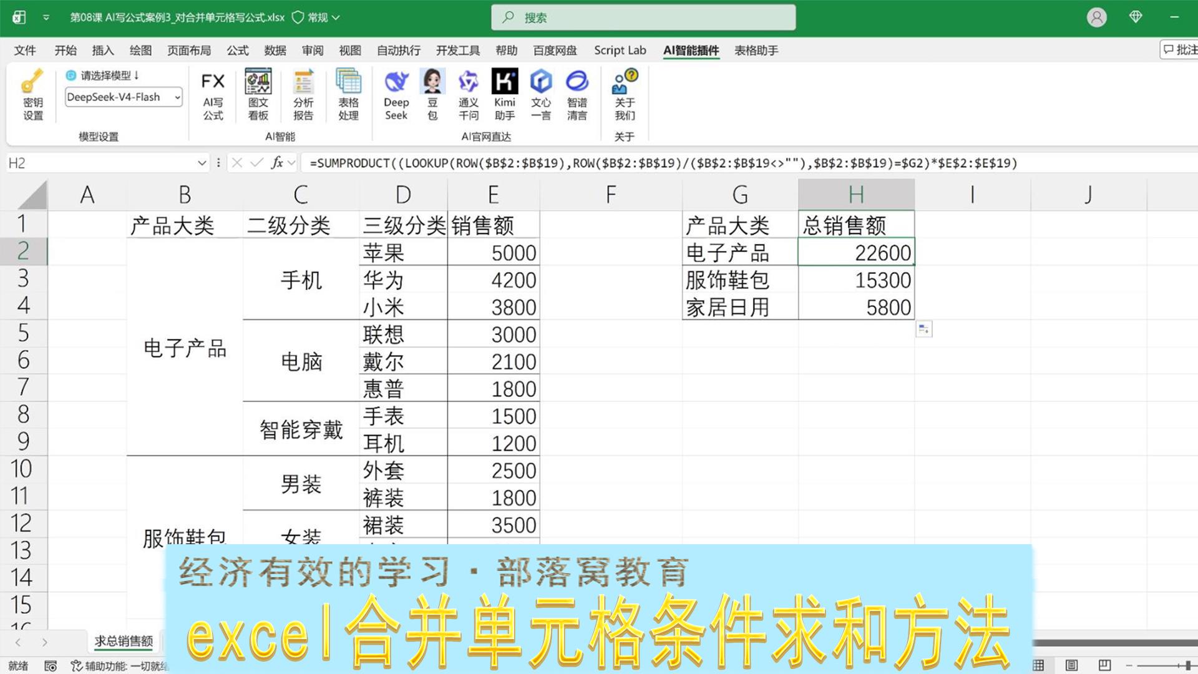Click the macro recording status bar icon
1198x674 pixels.
[x=51, y=666]
